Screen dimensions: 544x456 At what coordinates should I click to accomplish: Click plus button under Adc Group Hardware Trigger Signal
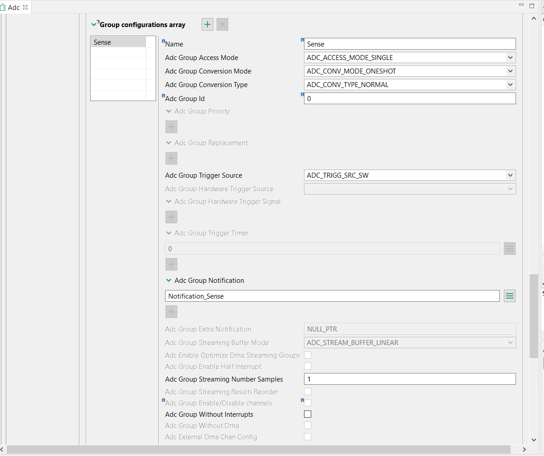pos(171,217)
